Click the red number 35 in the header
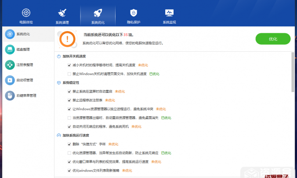The image size is (297, 178). tap(126, 35)
